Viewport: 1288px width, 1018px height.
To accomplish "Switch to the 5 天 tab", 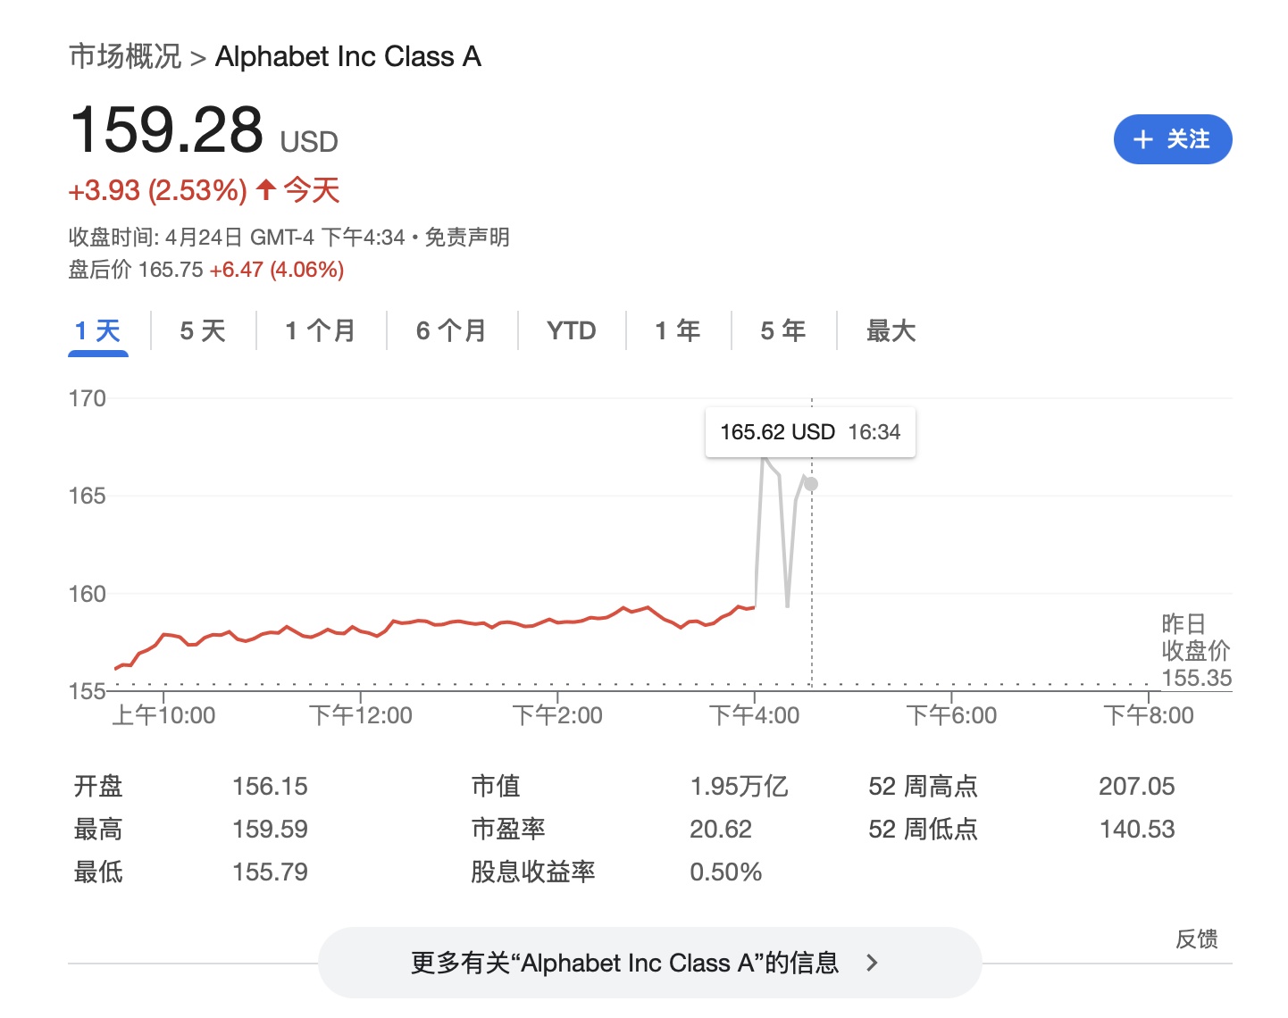I will point(203,331).
